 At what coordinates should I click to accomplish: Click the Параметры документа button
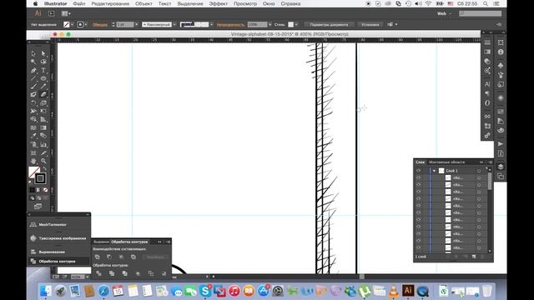(329, 24)
